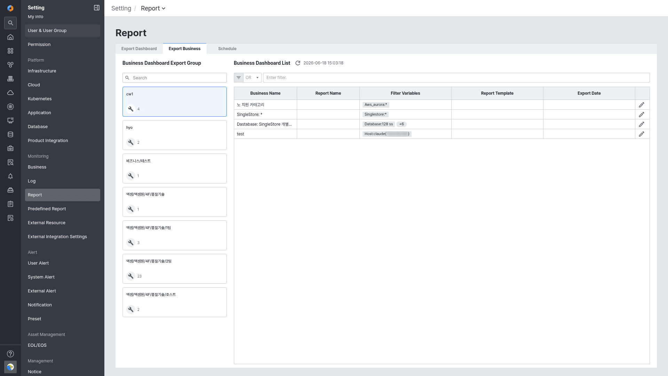
Task: Click the Aws_aurora:* filter tag
Action: coord(376,105)
